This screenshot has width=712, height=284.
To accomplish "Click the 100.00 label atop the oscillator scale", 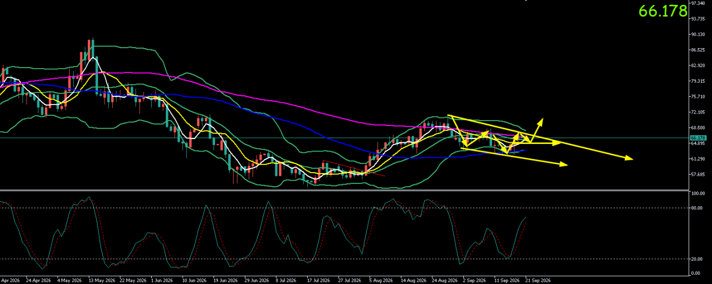I will click(x=697, y=193).
